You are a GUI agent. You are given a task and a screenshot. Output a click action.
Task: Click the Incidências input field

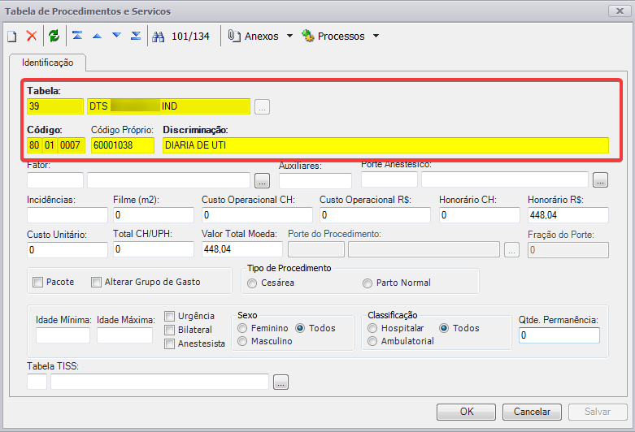67,215
